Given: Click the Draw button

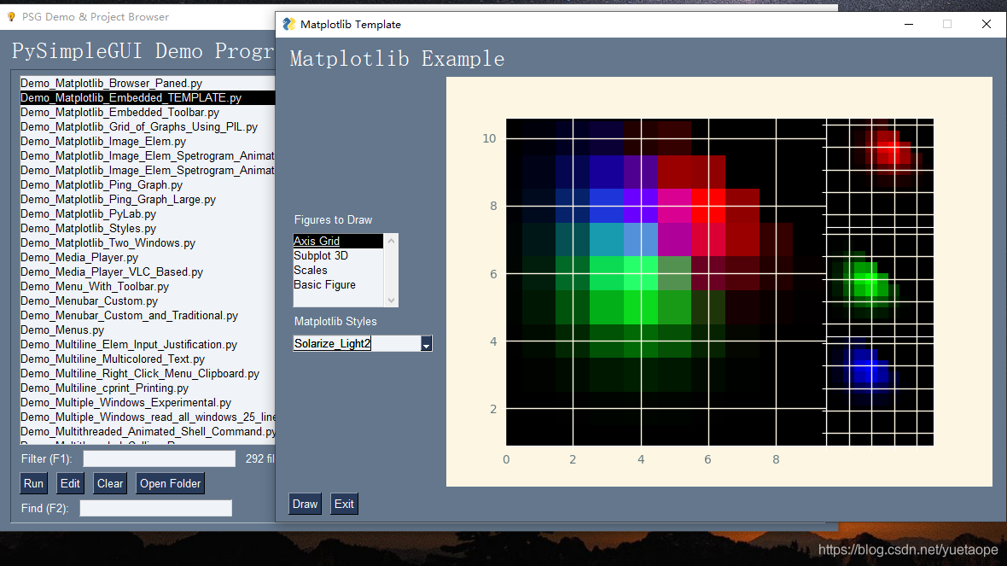Looking at the screenshot, I should coord(305,505).
